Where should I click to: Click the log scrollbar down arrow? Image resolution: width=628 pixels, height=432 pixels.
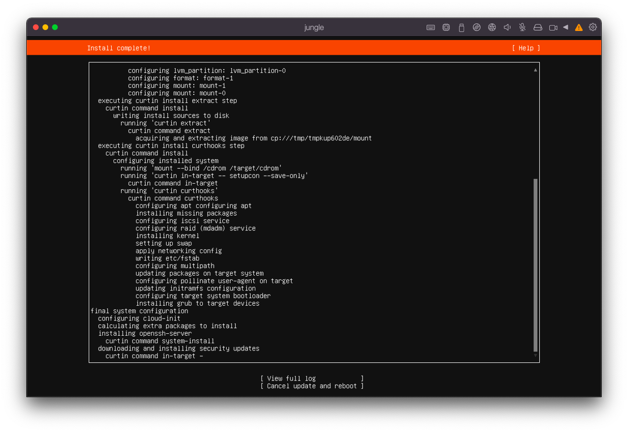click(535, 355)
